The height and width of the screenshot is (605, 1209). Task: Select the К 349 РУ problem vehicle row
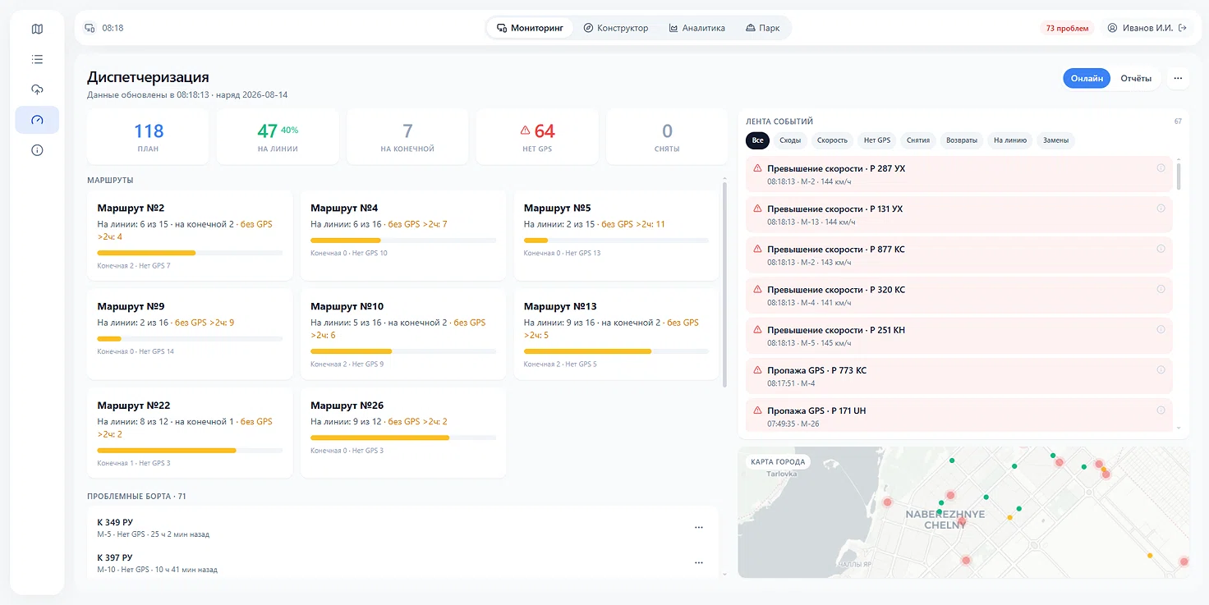click(x=402, y=528)
